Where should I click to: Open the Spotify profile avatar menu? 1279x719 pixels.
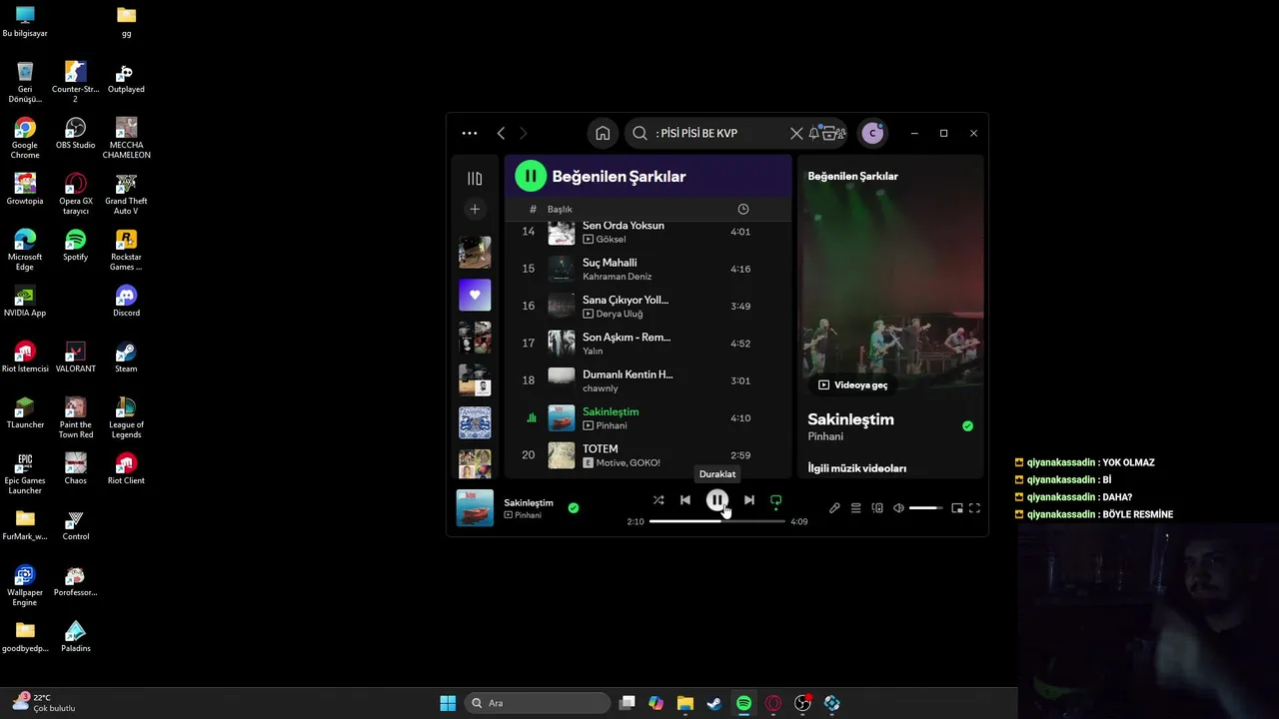872,133
